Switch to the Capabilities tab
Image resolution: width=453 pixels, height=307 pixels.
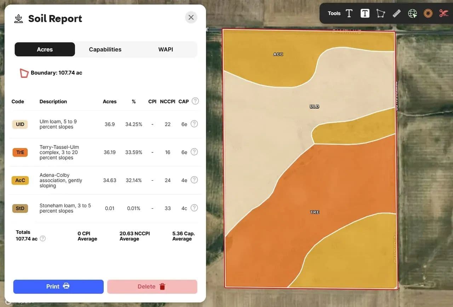pos(105,50)
